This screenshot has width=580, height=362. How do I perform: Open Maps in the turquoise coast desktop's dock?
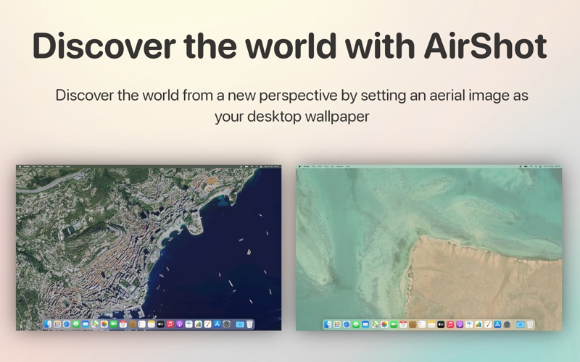(375, 324)
